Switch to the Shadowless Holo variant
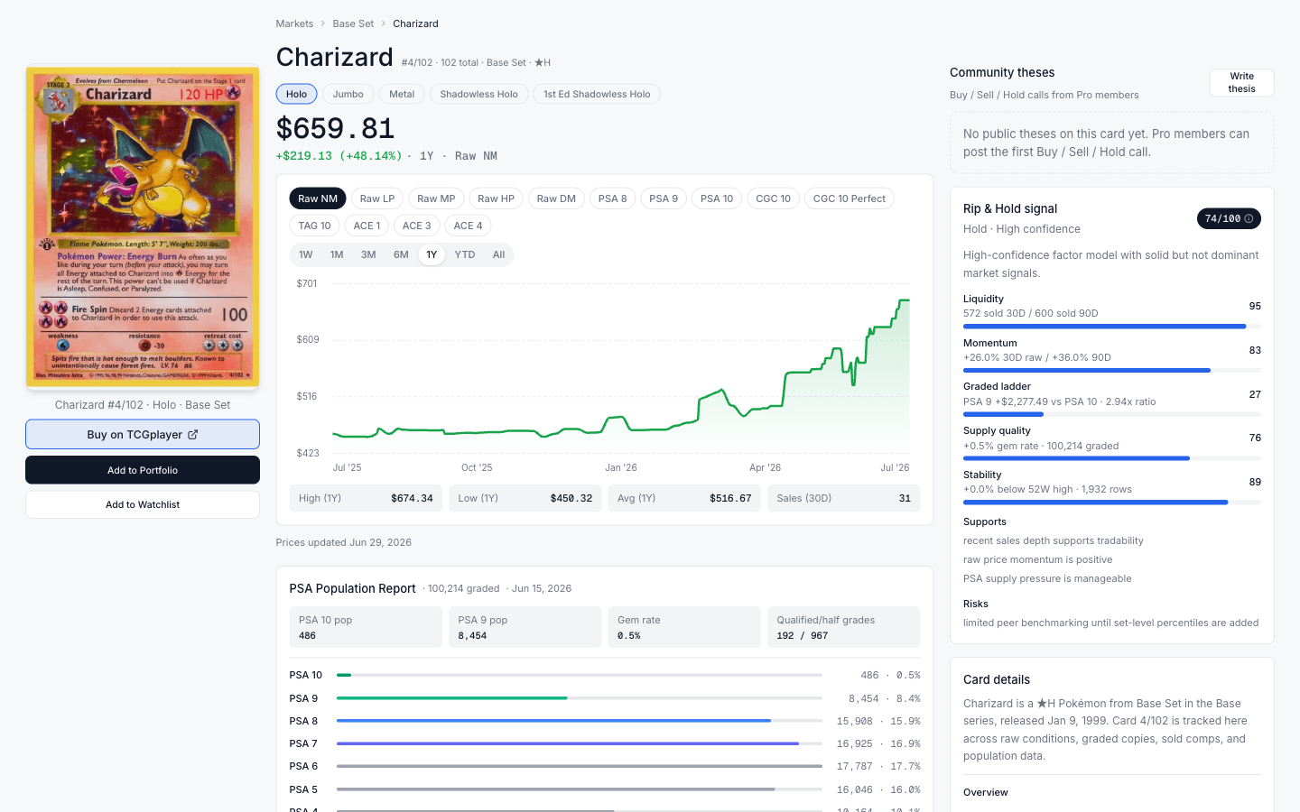1300x812 pixels. pos(478,94)
